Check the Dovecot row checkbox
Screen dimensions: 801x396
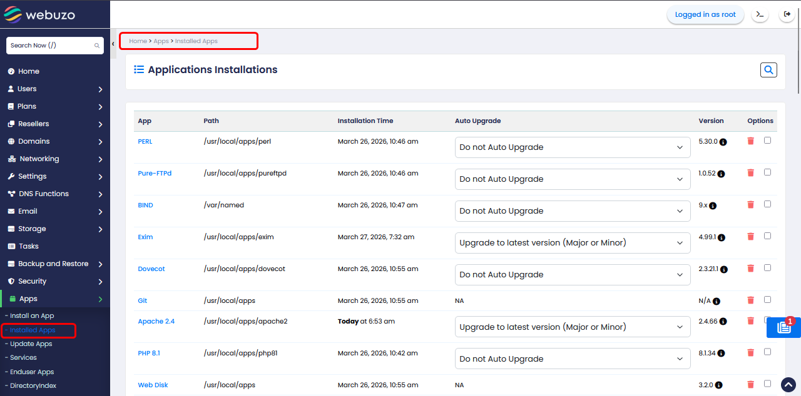767,268
